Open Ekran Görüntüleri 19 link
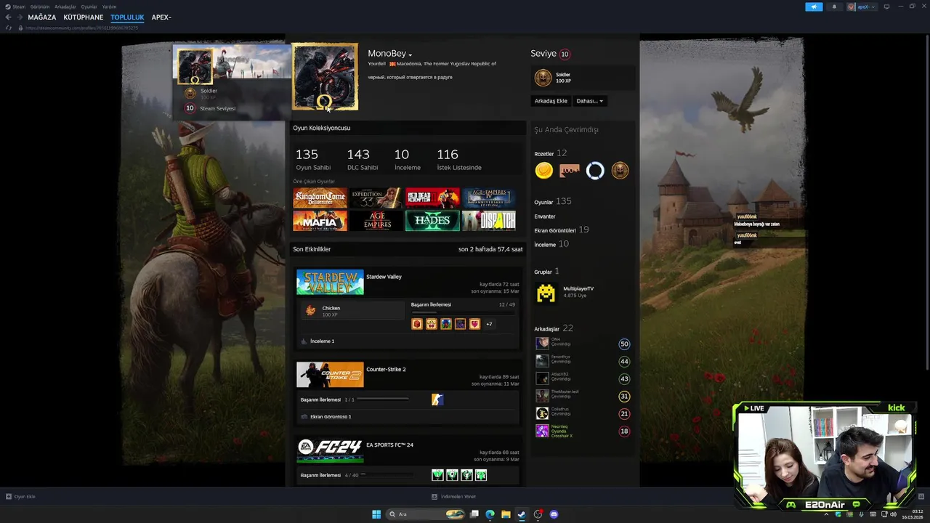 click(x=562, y=230)
